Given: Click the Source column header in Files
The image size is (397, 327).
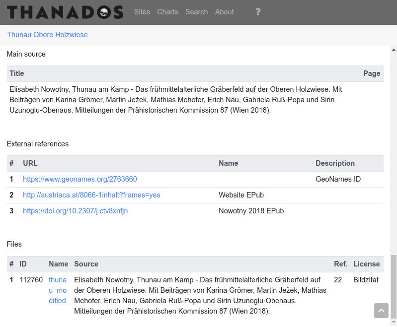Looking at the screenshot, I should 86,264.
